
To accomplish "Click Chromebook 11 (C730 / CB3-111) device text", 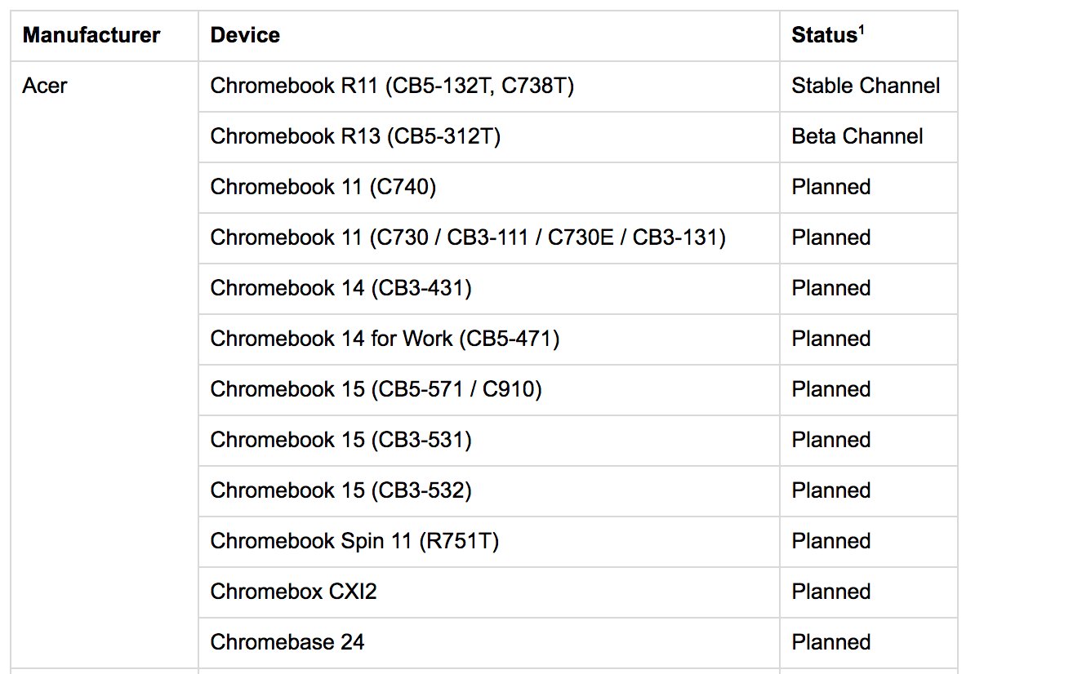I will click(x=468, y=237).
